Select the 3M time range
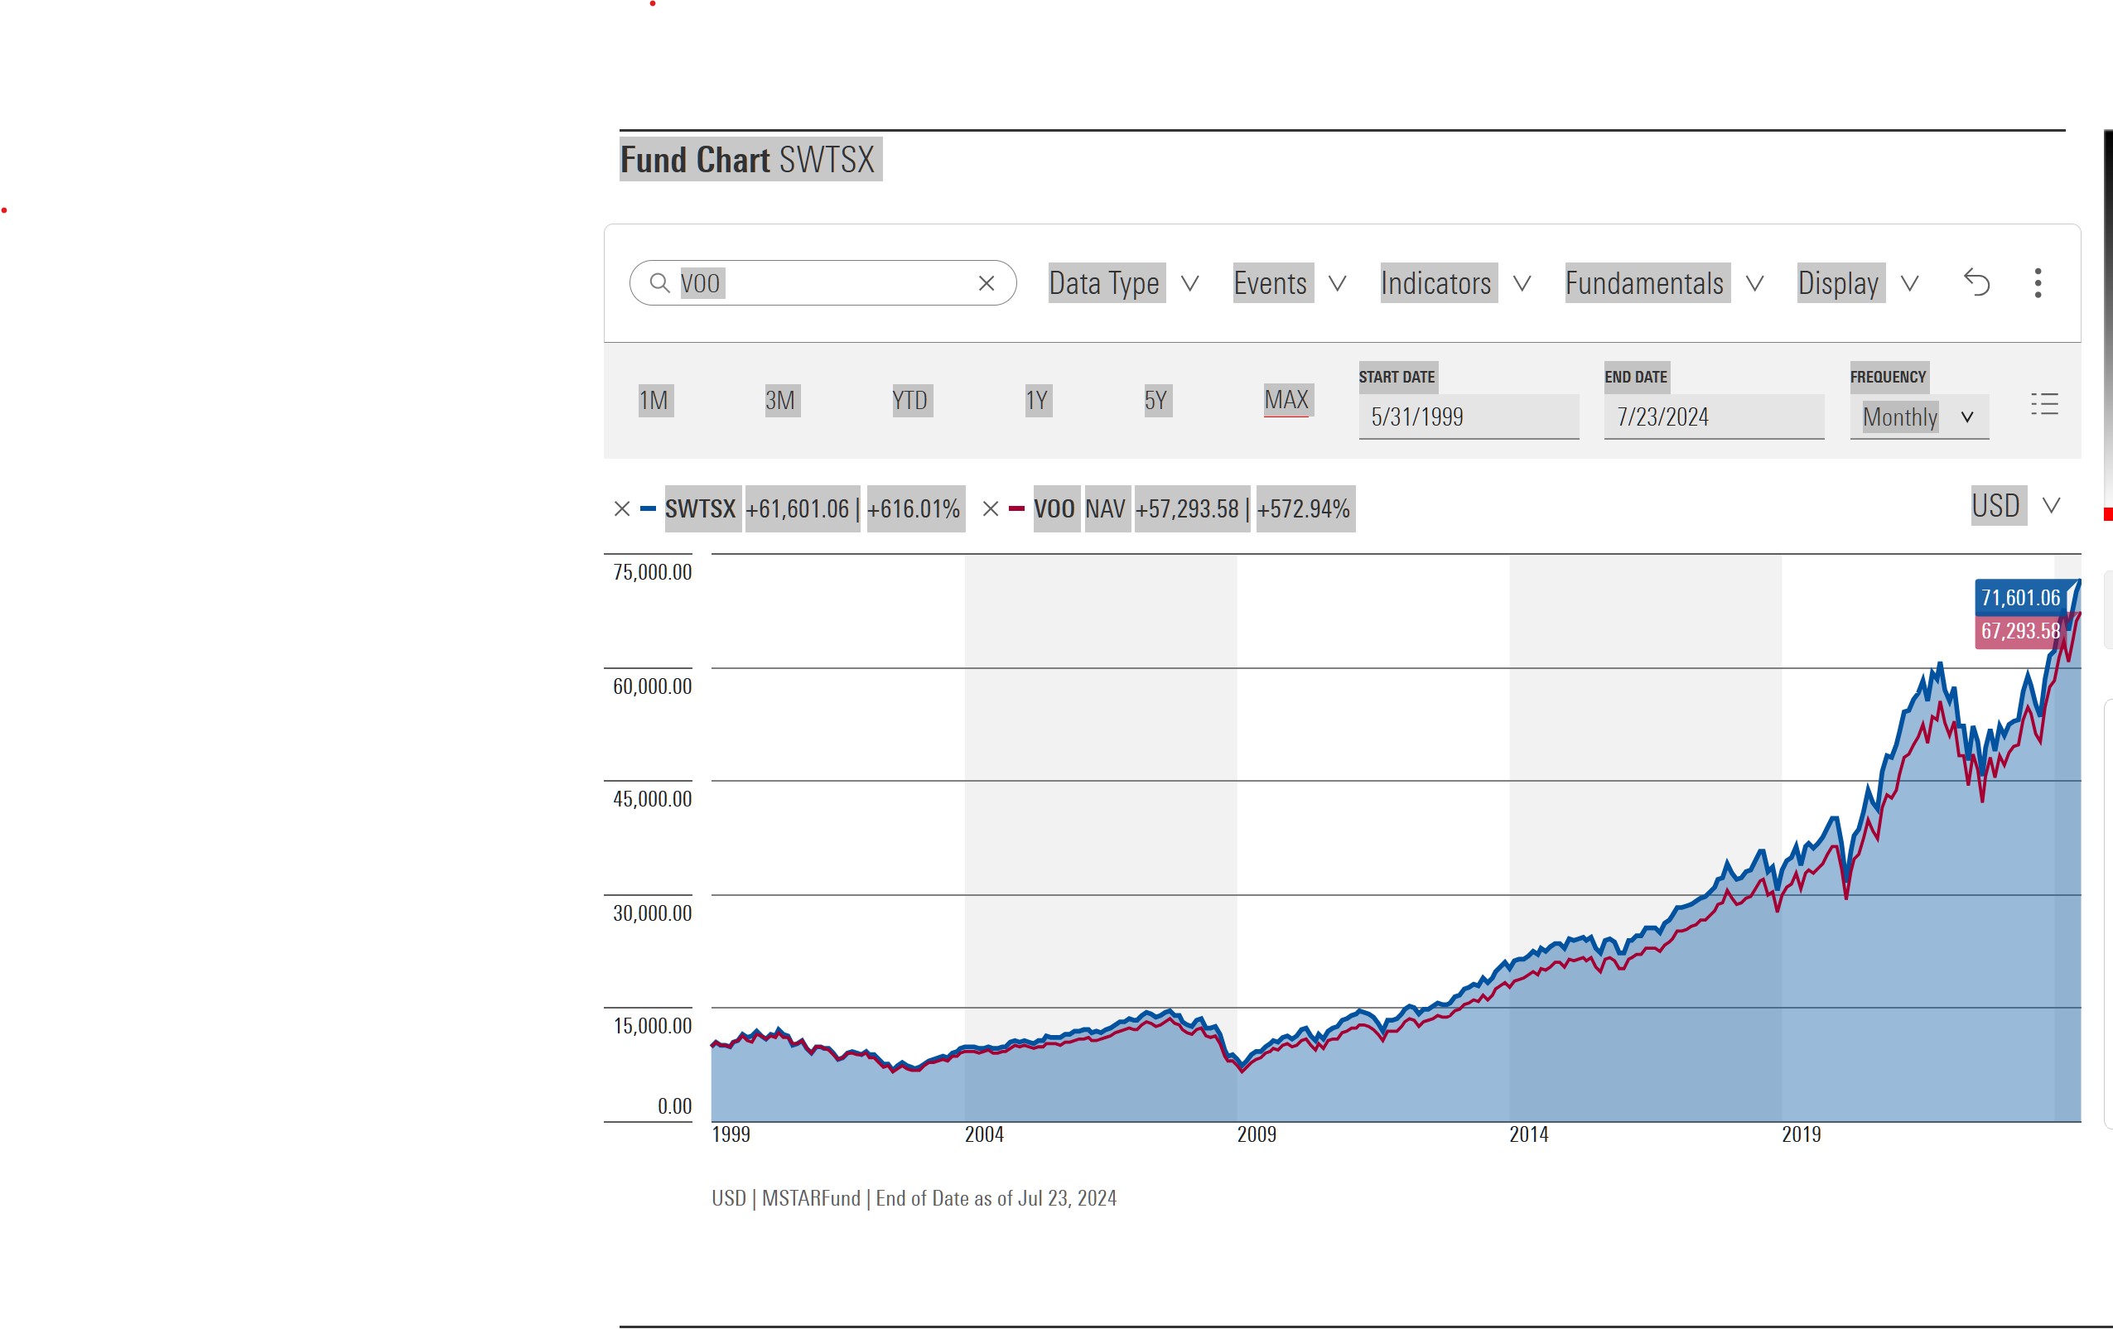Viewport: 2113px width, 1329px height. [x=781, y=401]
